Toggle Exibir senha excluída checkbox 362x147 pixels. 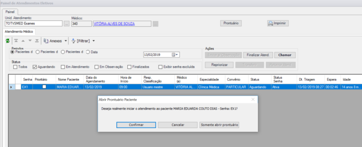160,67
